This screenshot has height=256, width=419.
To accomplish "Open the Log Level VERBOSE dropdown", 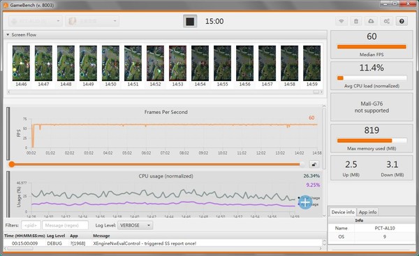I will click(135, 225).
